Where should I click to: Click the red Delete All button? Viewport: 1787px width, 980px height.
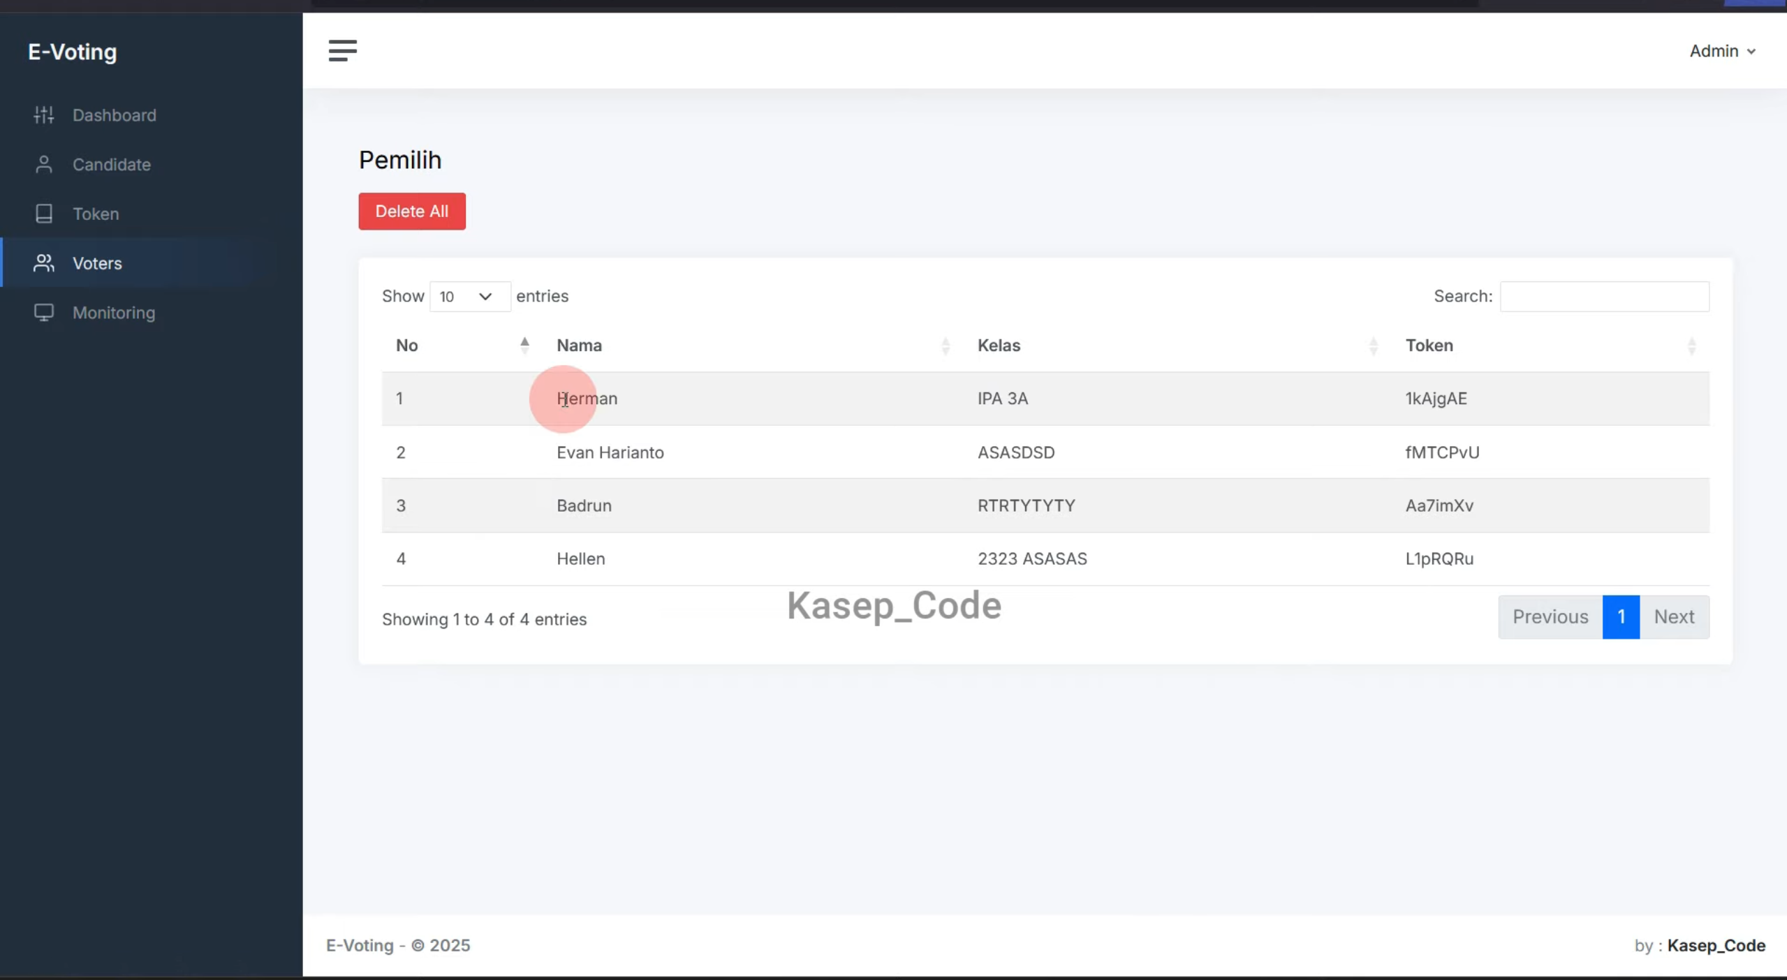pyautogui.click(x=412, y=211)
